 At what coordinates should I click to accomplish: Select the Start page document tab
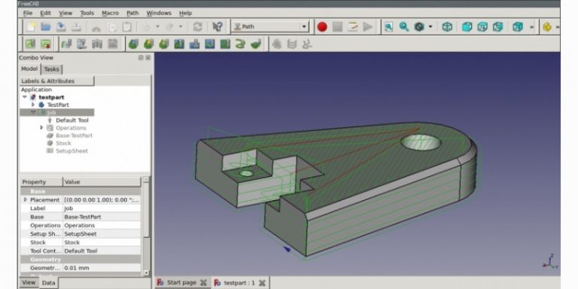click(181, 282)
